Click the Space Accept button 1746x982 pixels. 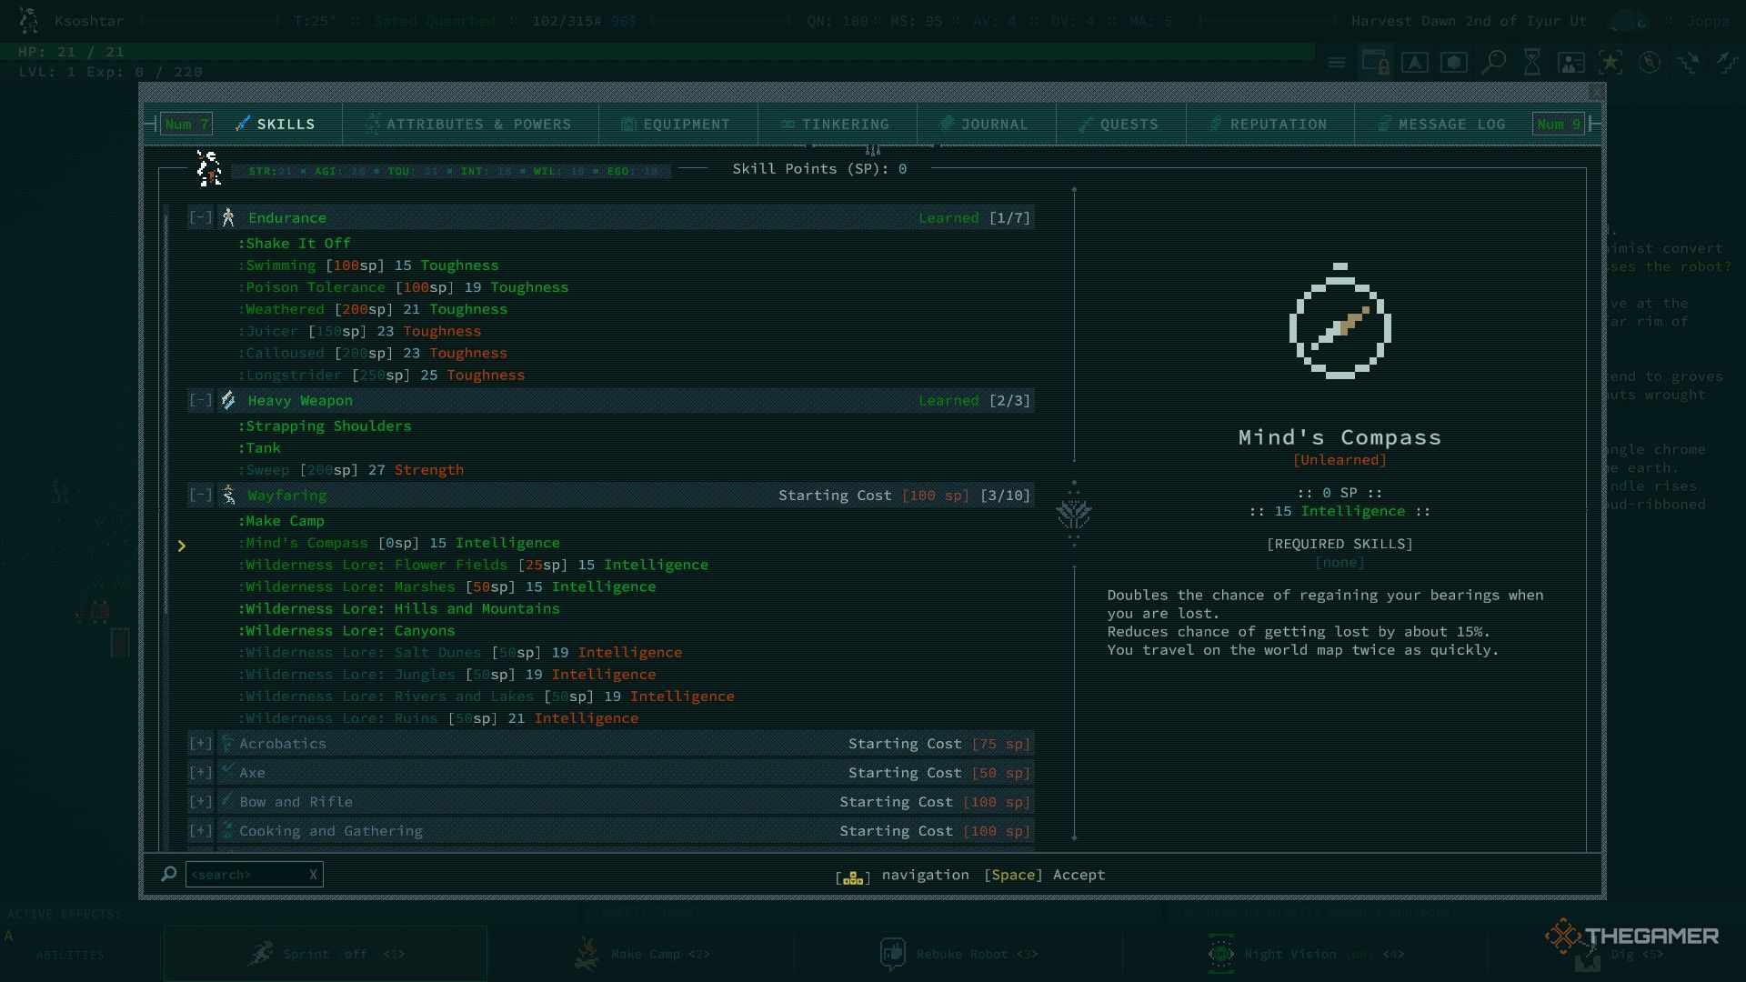pyautogui.click(x=1044, y=875)
